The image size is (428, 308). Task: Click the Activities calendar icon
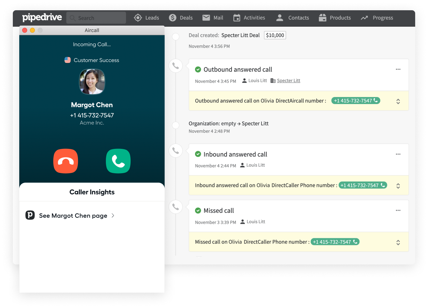coord(237,18)
